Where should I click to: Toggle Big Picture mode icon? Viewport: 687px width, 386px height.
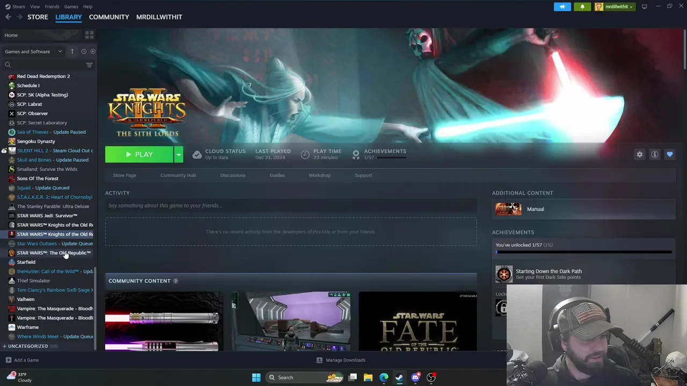644,6
